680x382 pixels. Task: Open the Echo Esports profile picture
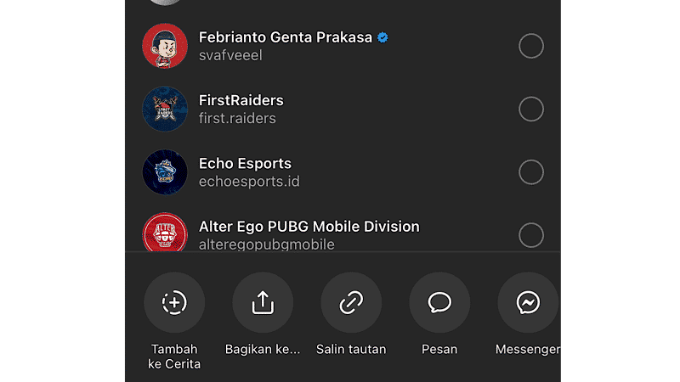click(x=165, y=172)
